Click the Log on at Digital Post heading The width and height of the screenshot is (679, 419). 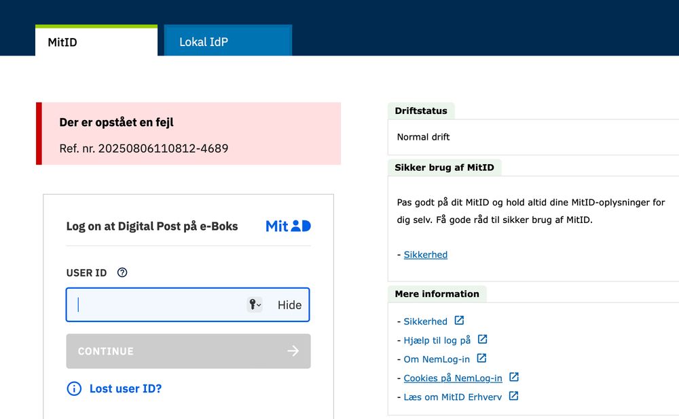152,226
